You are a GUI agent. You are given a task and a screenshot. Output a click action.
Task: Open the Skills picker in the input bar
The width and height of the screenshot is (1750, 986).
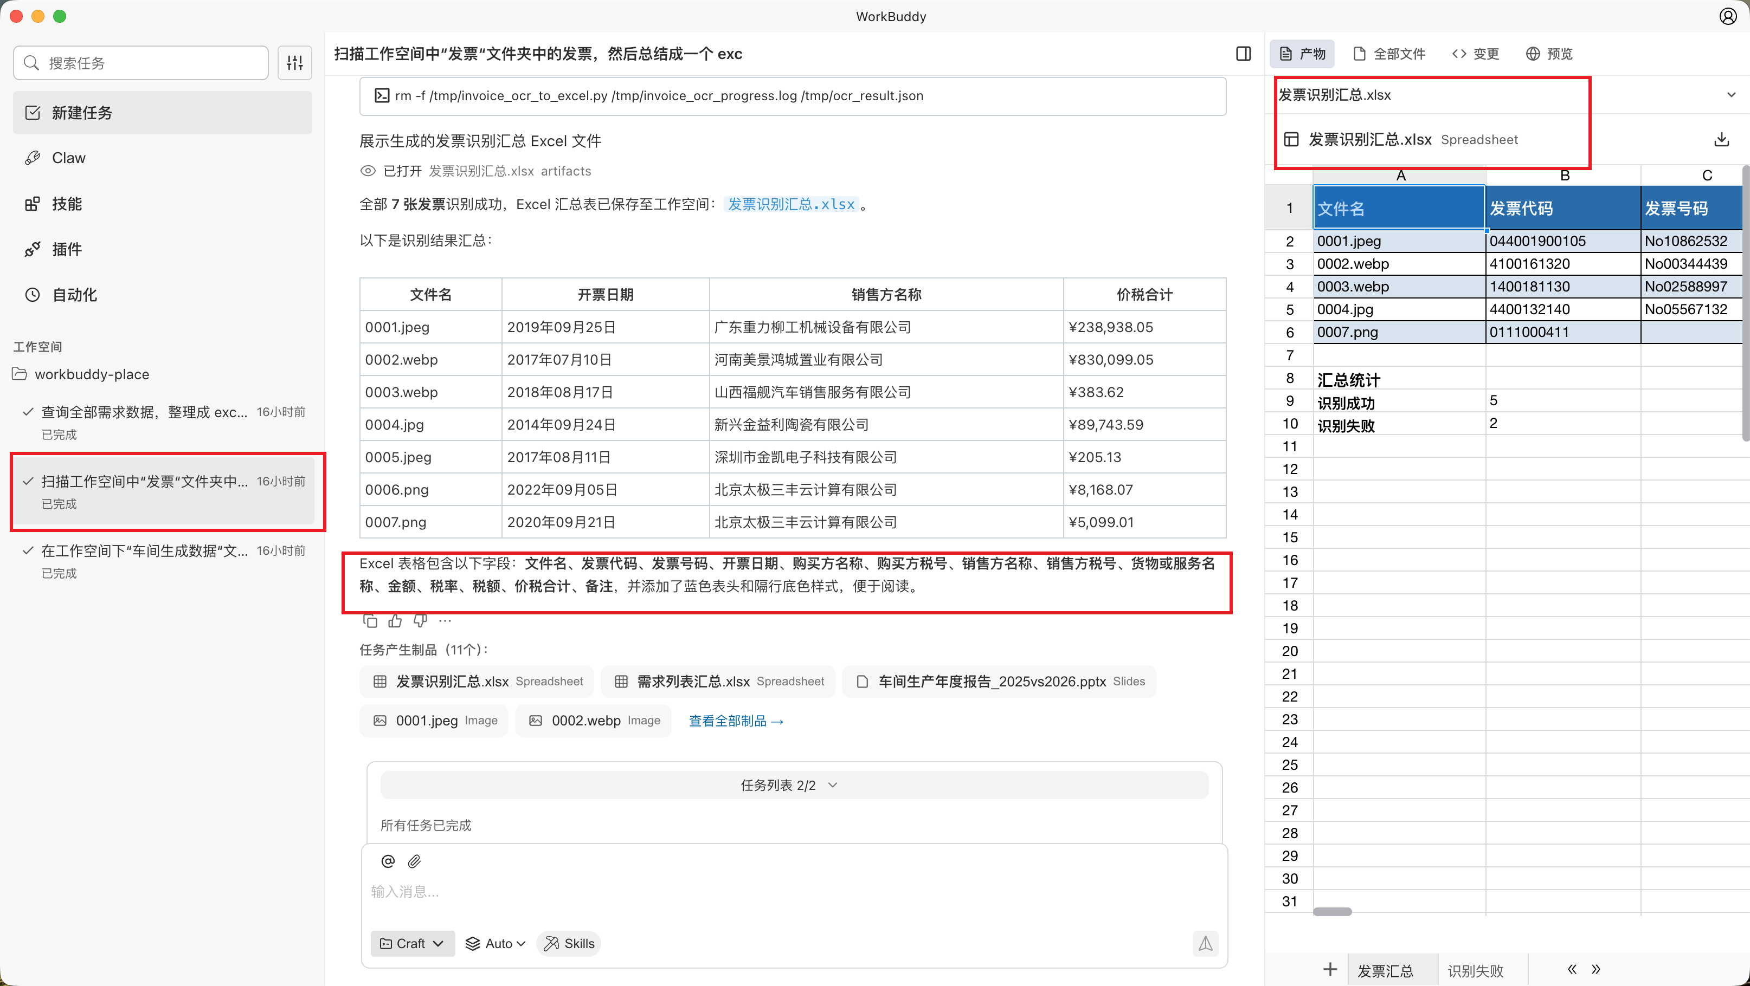pos(569,943)
